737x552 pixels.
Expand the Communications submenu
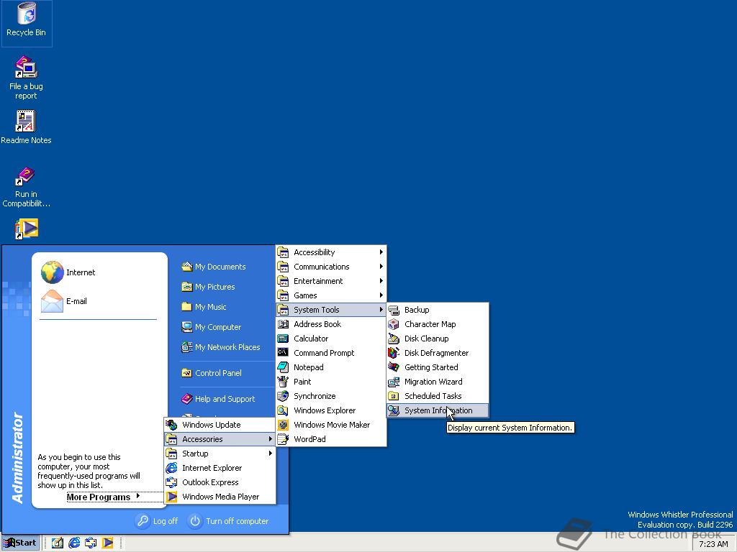[331, 267]
